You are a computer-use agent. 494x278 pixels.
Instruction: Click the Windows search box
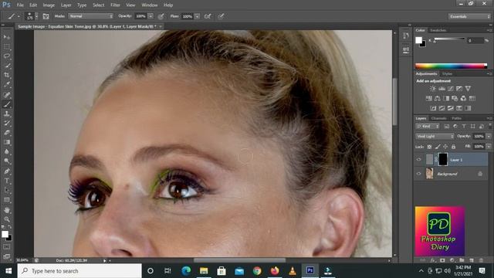(x=80, y=271)
